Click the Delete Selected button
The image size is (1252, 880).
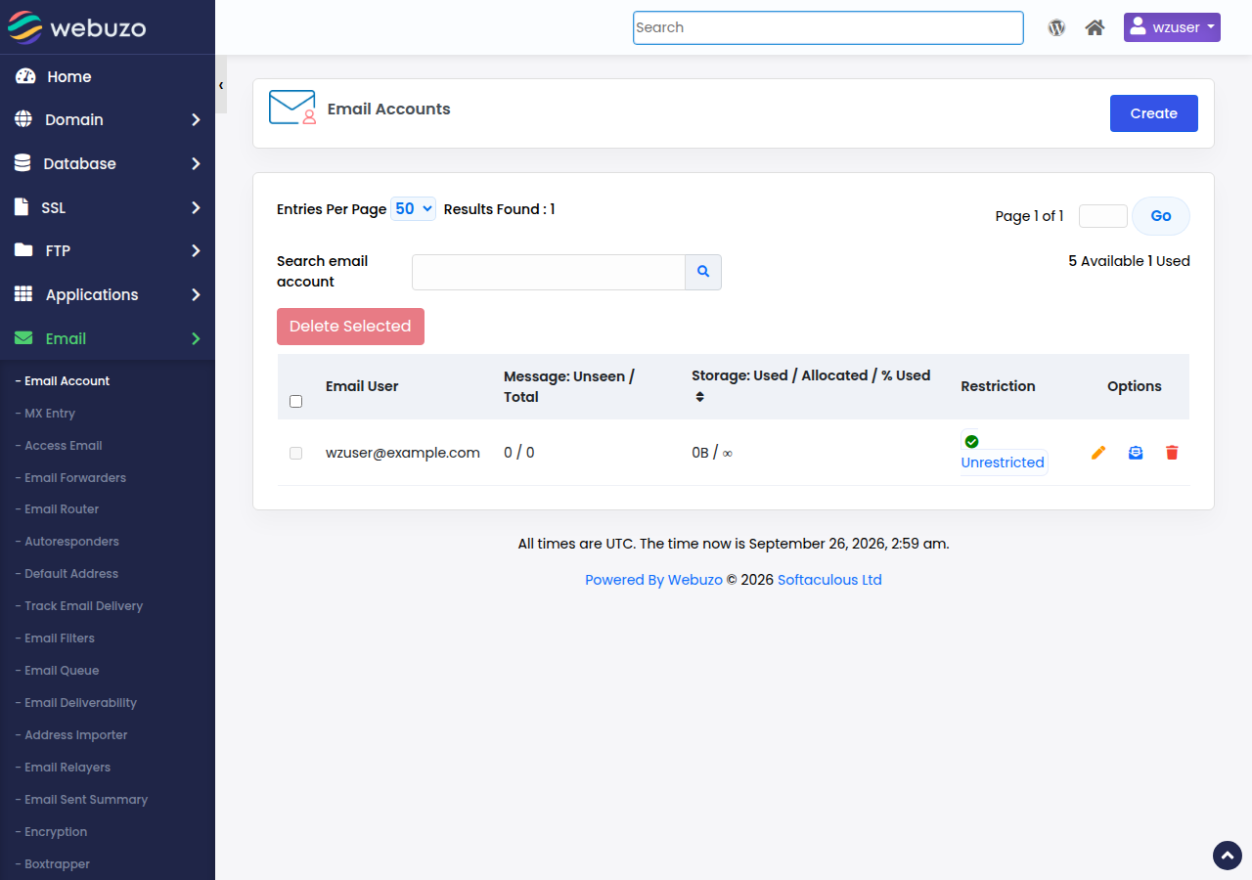click(x=350, y=327)
